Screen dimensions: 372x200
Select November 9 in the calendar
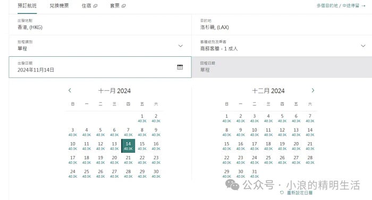coord(156,132)
